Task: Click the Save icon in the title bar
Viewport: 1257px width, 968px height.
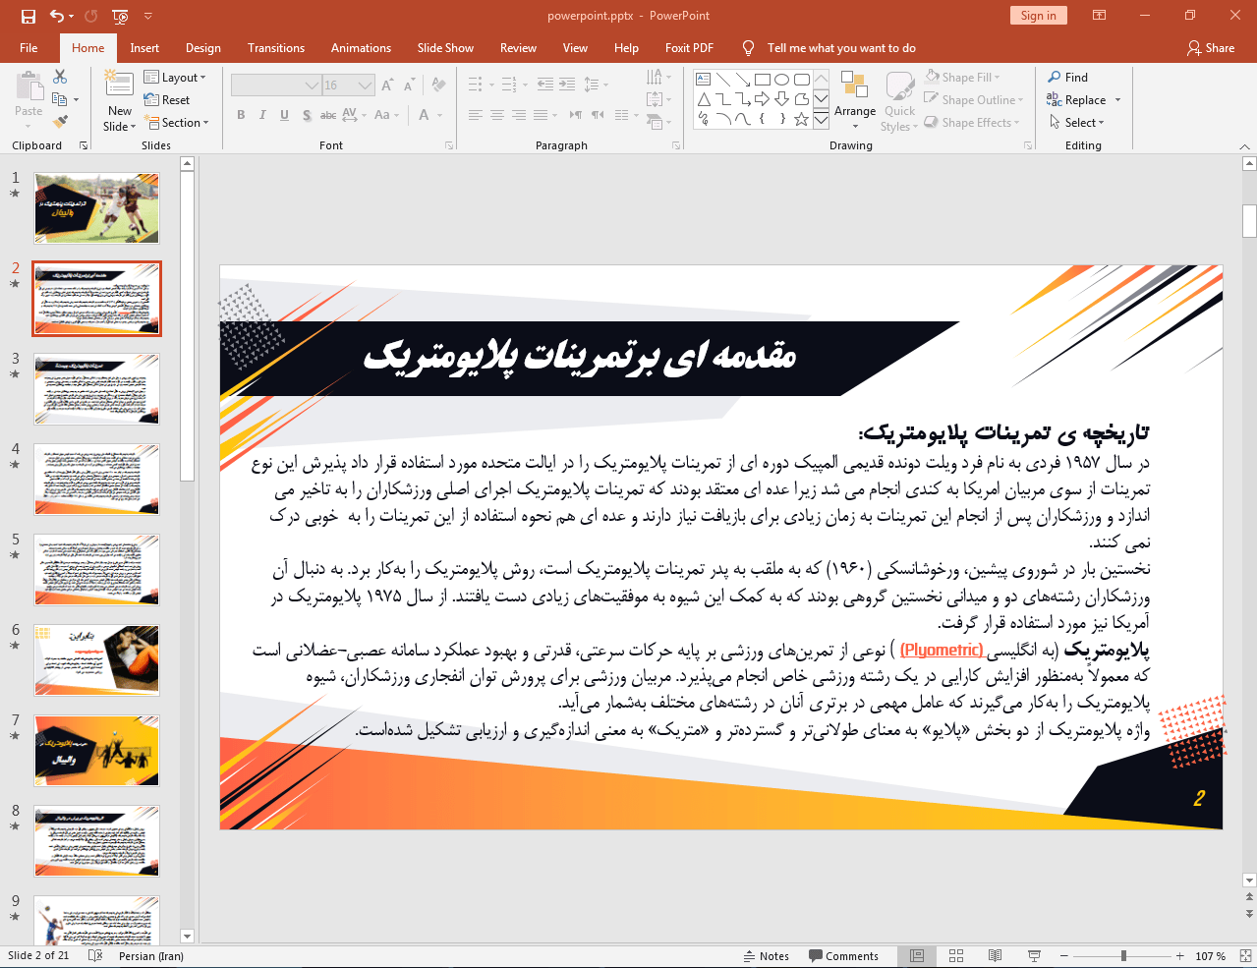Action: click(x=28, y=16)
